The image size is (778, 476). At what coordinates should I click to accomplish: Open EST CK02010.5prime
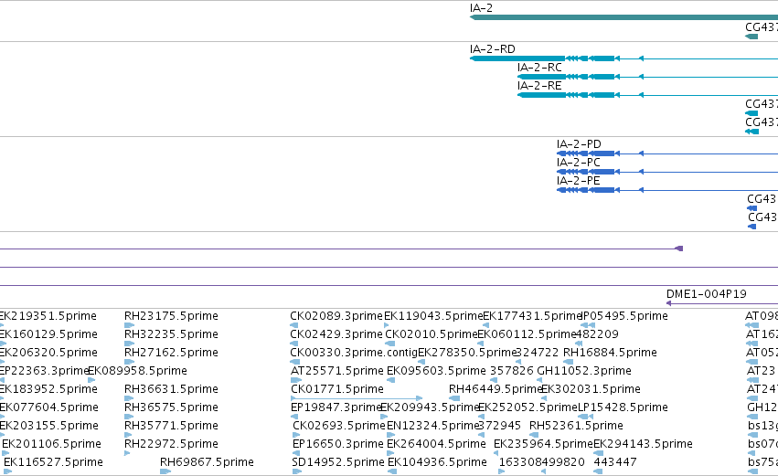432,334
